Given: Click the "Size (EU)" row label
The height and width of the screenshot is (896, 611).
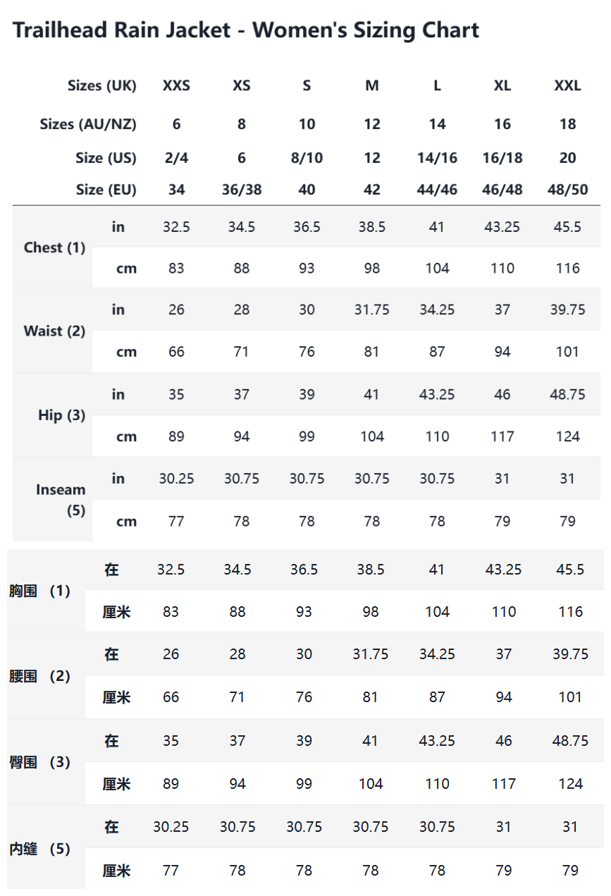Looking at the screenshot, I should (106, 190).
